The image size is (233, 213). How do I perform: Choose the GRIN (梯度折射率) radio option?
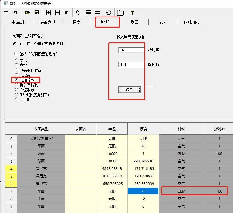17,95
